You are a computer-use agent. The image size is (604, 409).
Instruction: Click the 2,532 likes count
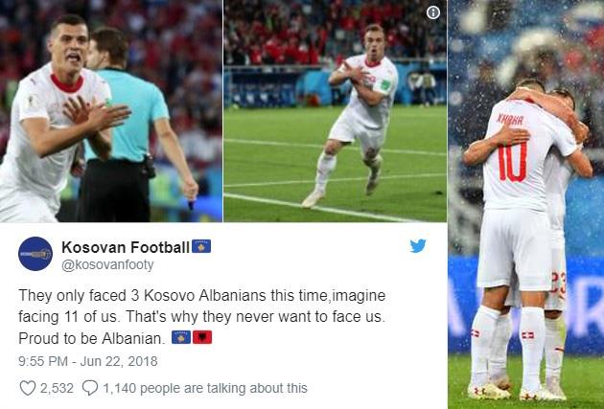[57, 388]
